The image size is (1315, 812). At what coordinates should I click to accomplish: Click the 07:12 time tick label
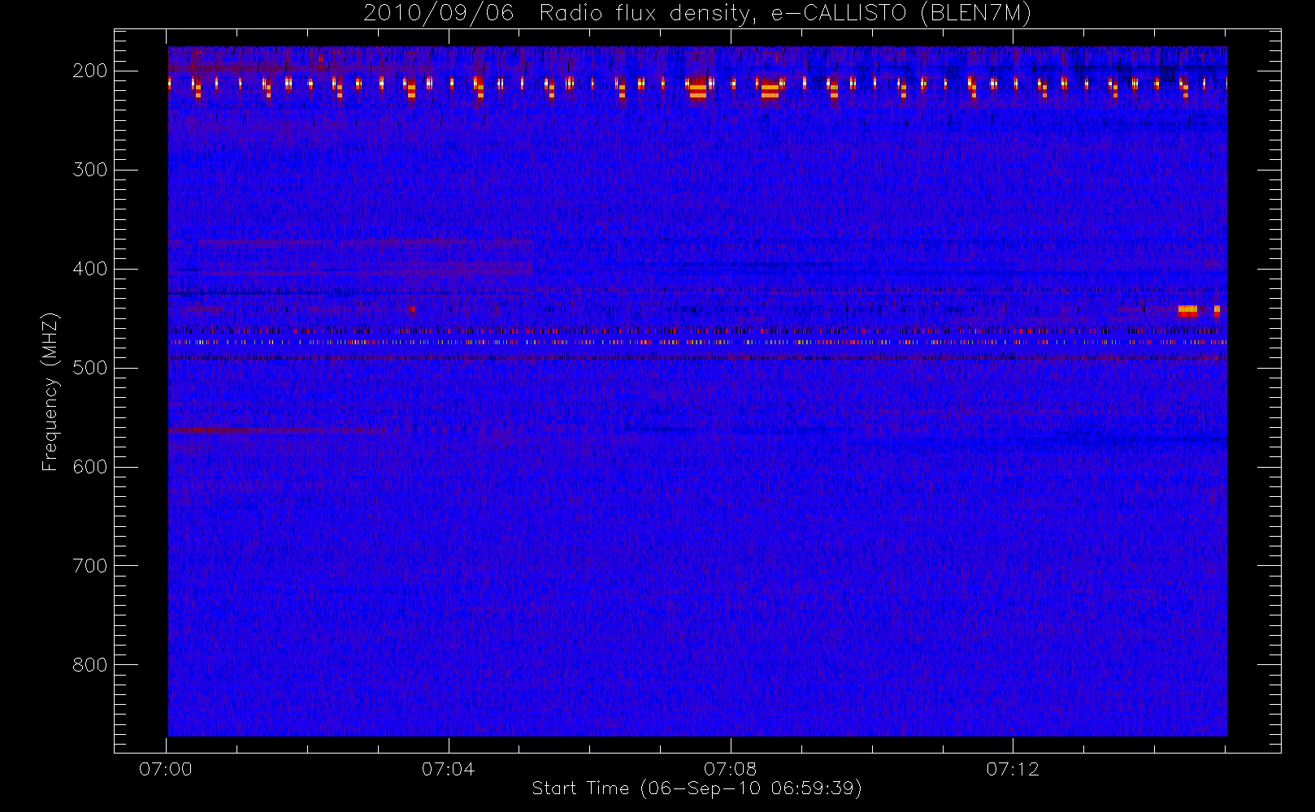(1013, 769)
